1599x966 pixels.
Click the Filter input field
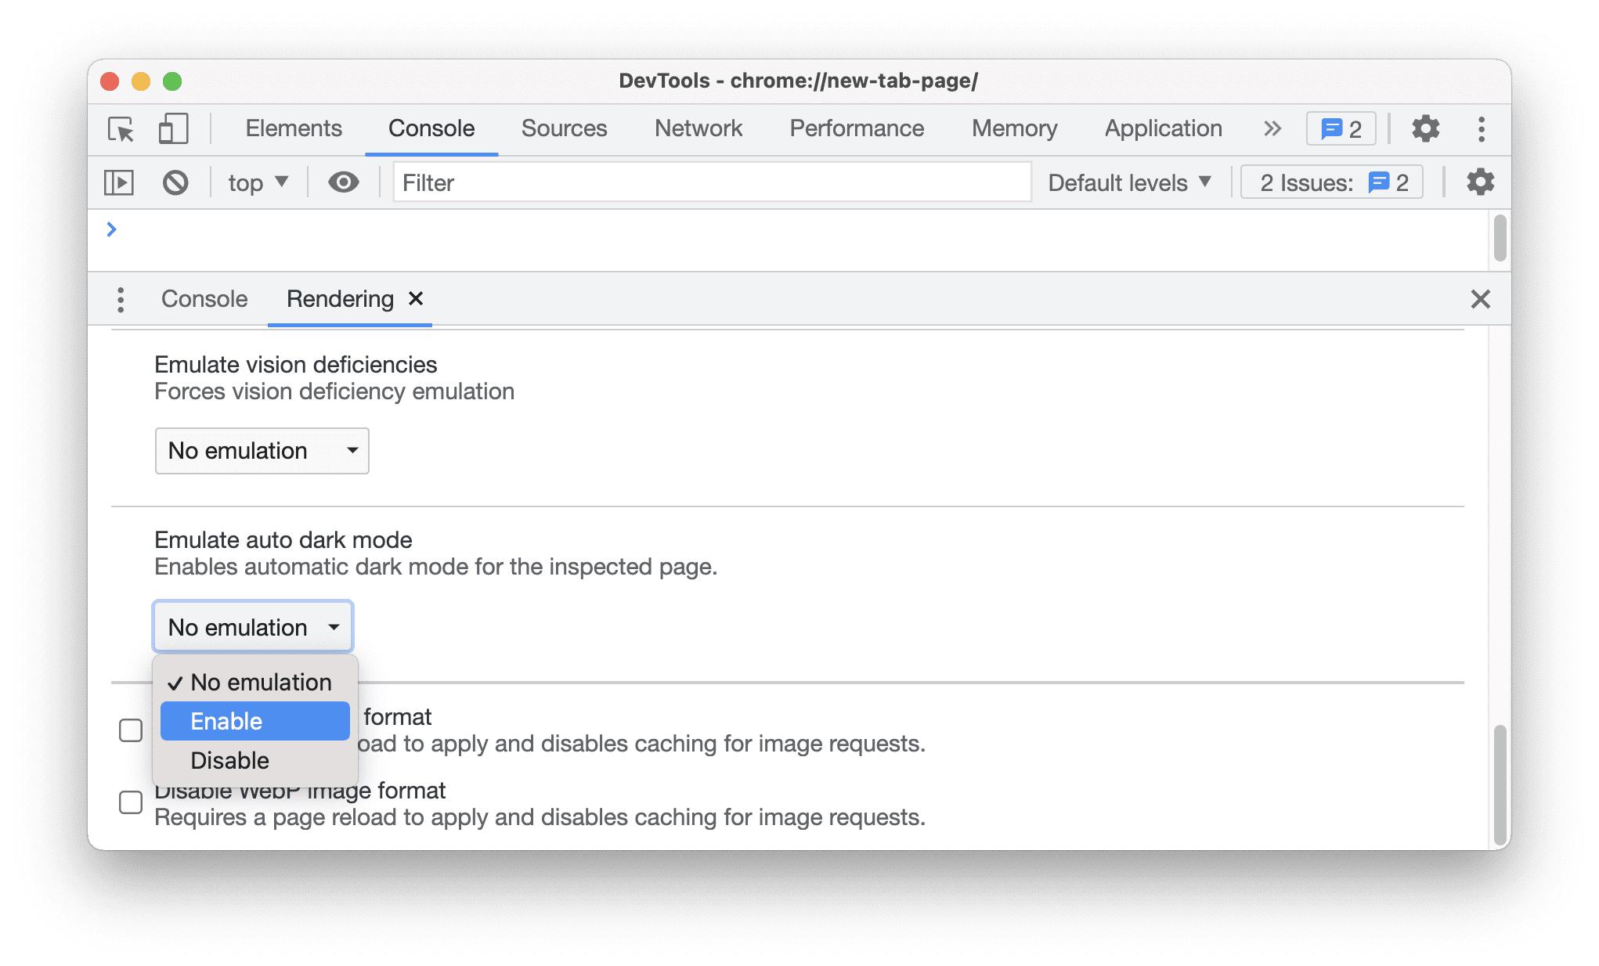tap(712, 182)
